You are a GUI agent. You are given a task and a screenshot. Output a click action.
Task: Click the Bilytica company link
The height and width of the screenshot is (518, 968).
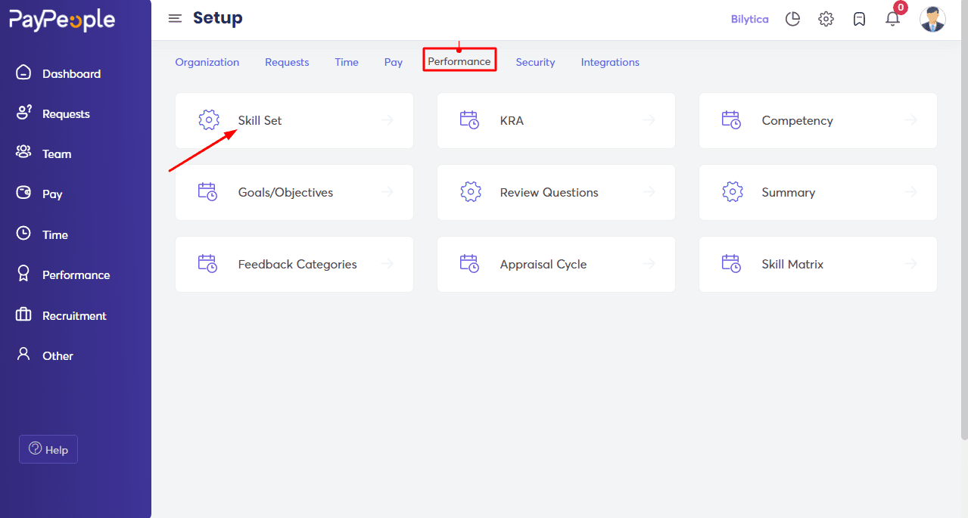click(x=750, y=19)
